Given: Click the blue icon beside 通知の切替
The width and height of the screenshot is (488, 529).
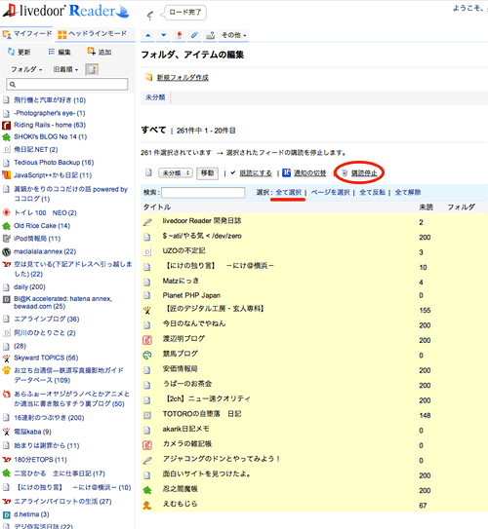Looking at the screenshot, I should pyautogui.click(x=287, y=172).
